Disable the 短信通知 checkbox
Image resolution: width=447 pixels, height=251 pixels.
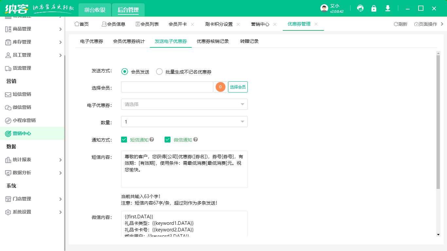tap(124, 139)
